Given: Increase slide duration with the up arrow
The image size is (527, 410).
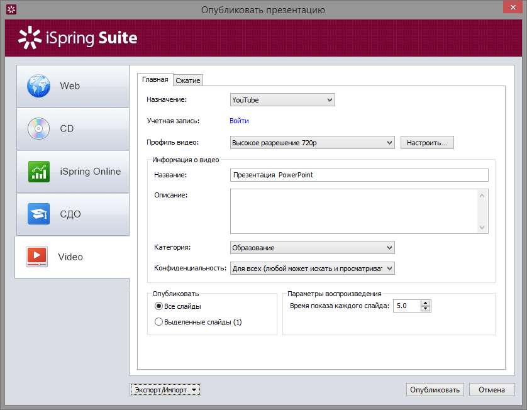Looking at the screenshot, I should tap(426, 303).
